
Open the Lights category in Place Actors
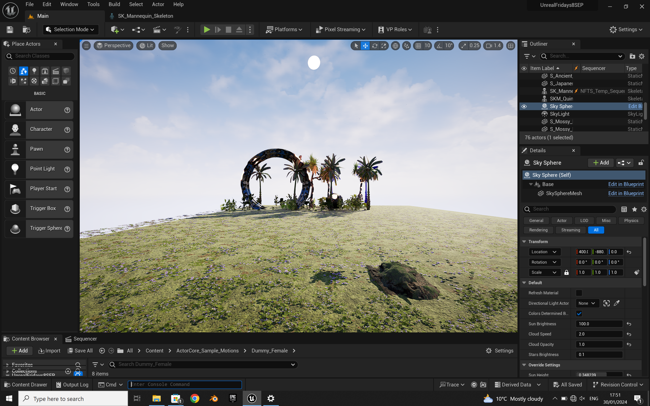click(x=34, y=71)
